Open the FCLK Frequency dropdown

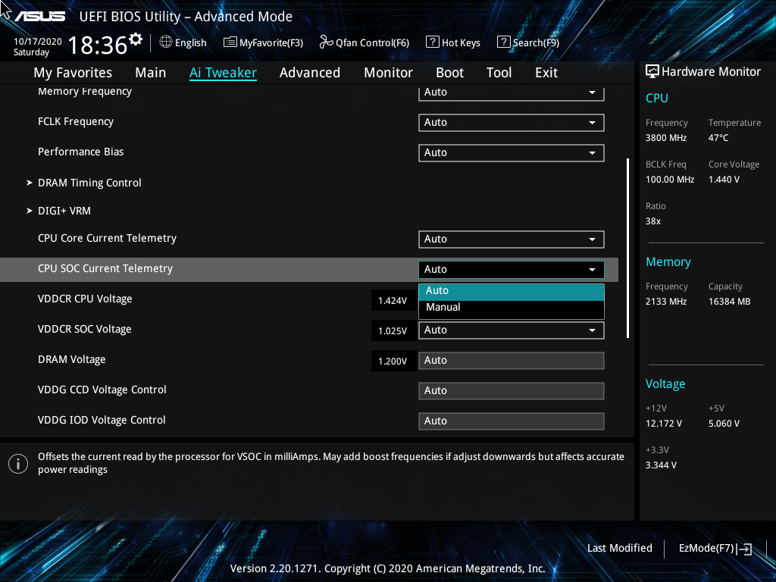coord(512,123)
